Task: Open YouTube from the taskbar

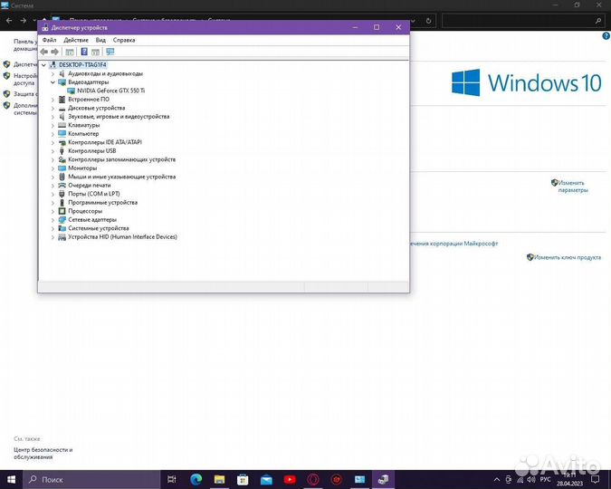Action: (x=290, y=479)
